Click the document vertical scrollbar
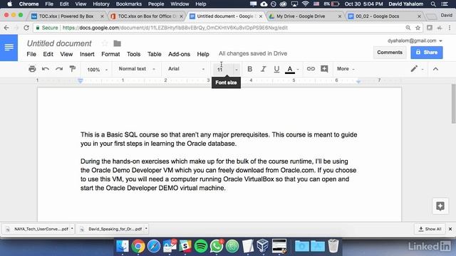 [x=453, y=104]
